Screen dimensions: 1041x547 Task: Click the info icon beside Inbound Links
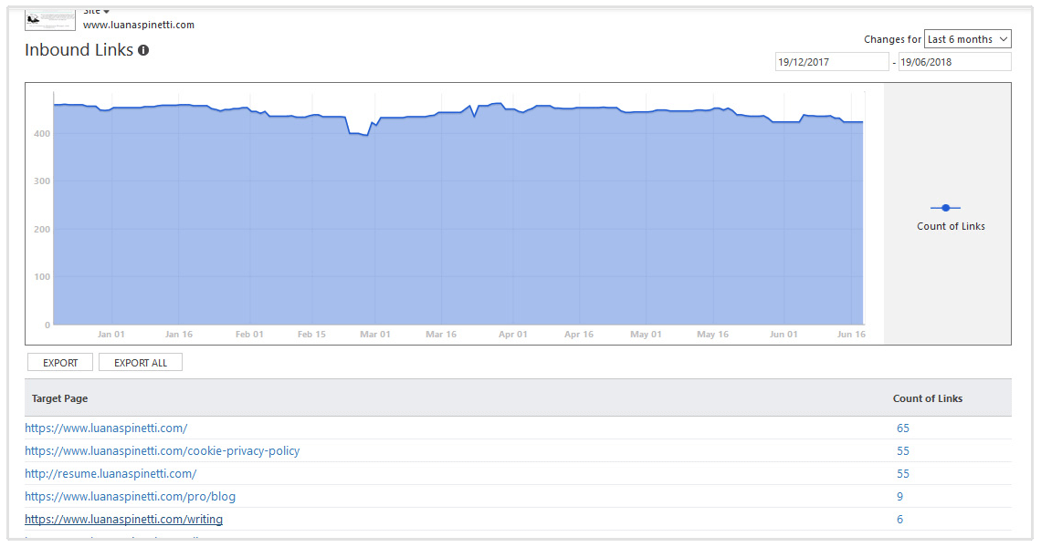[x=143, y=50]
